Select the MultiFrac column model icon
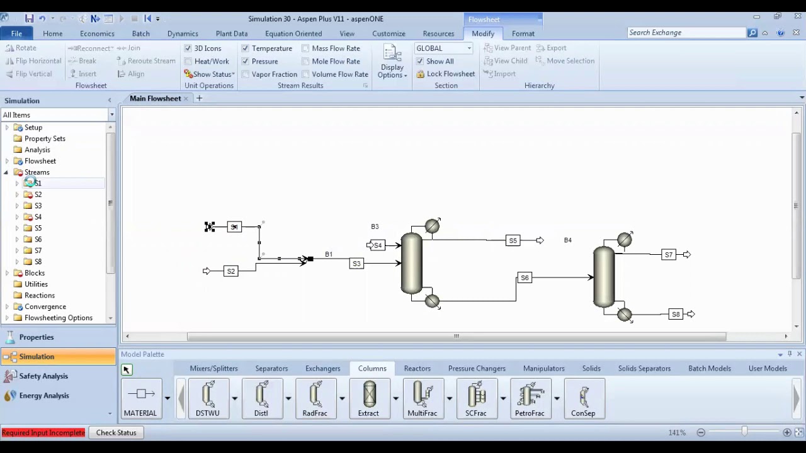This screenshot has height=453, width=806. 423,398
